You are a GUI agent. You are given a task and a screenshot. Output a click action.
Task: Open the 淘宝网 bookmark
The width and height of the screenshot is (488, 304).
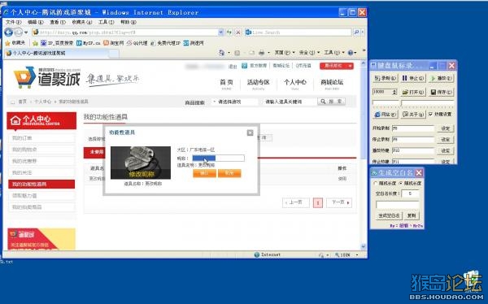(114, 43)
